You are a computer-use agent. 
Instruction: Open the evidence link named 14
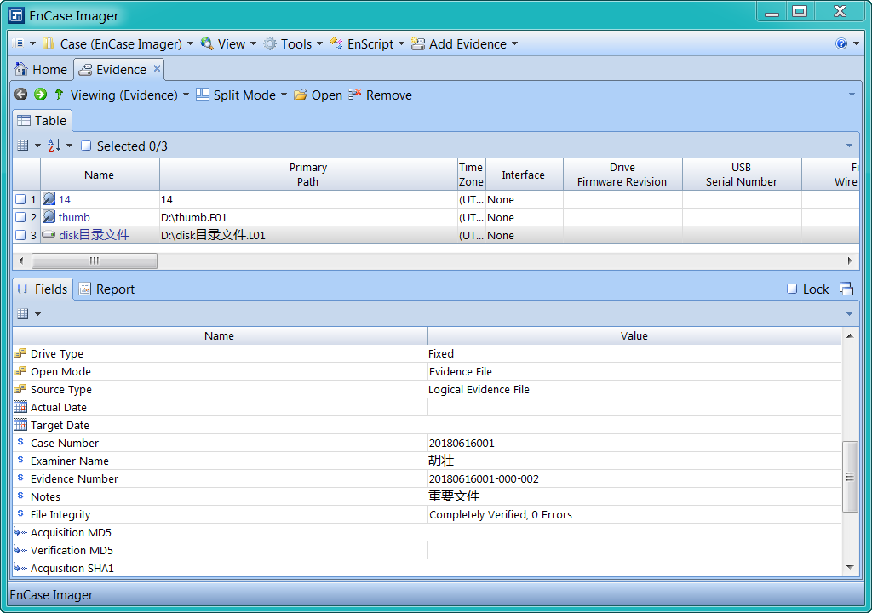[x=65, y=199]
